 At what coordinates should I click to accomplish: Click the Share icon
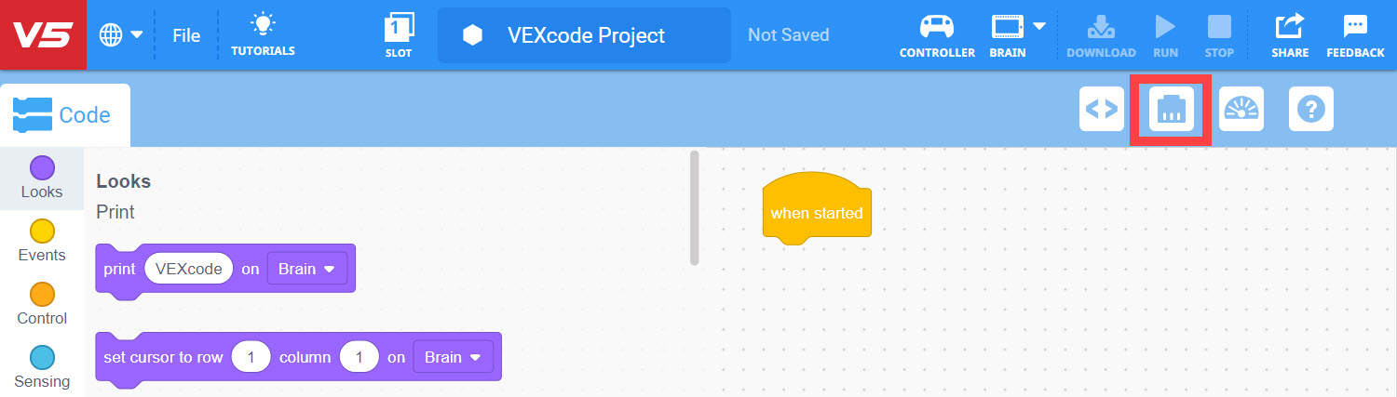coord(1290,34)
